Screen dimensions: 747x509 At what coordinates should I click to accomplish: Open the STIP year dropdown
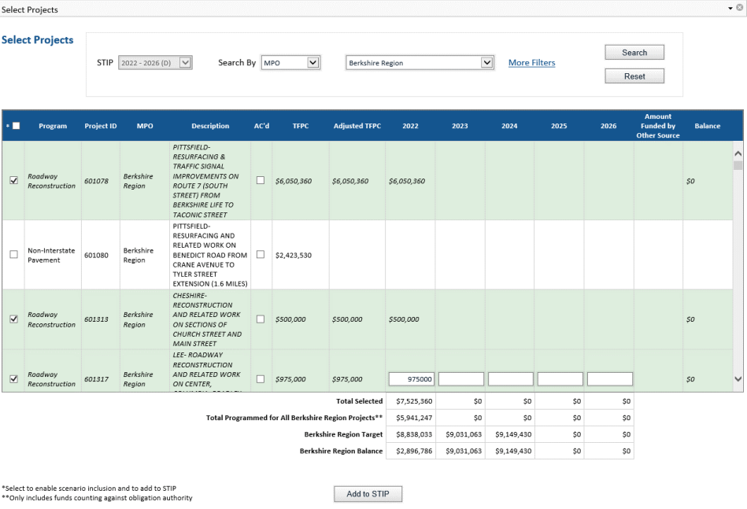pyautogui.click(x=183, y=61)
